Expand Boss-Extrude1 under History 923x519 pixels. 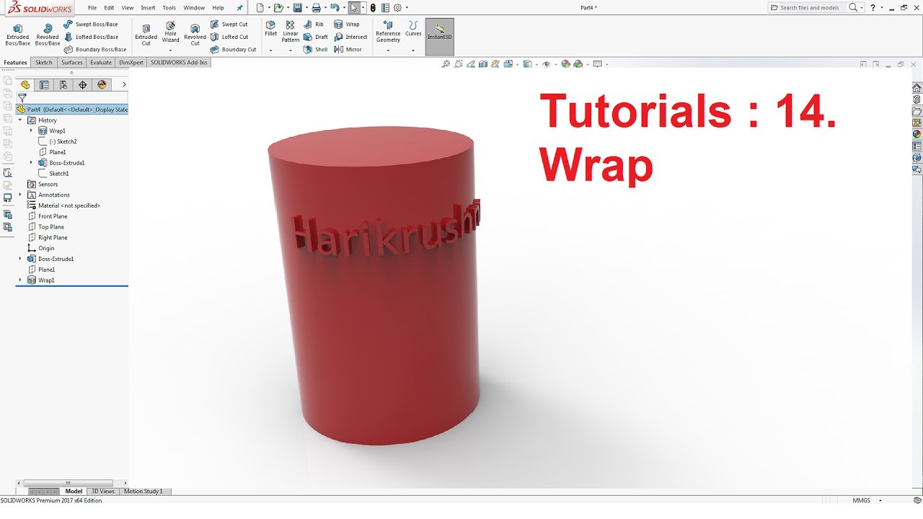point(31,163)
